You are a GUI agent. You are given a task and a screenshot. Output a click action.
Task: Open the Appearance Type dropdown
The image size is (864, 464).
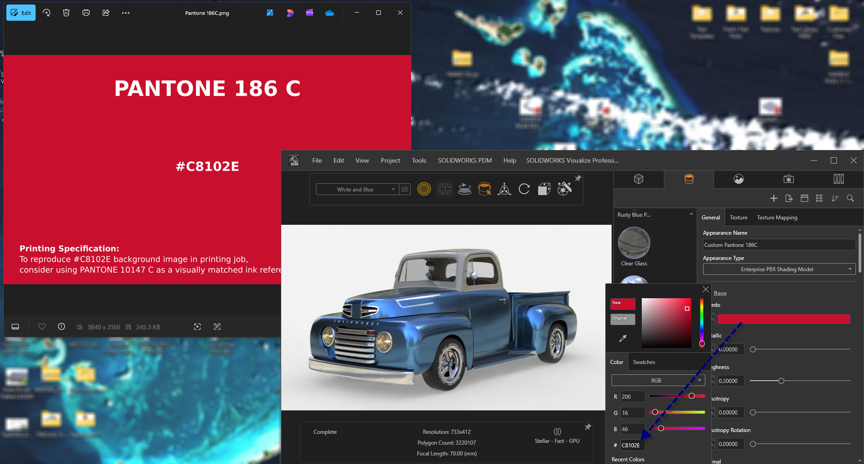[779, 269]
